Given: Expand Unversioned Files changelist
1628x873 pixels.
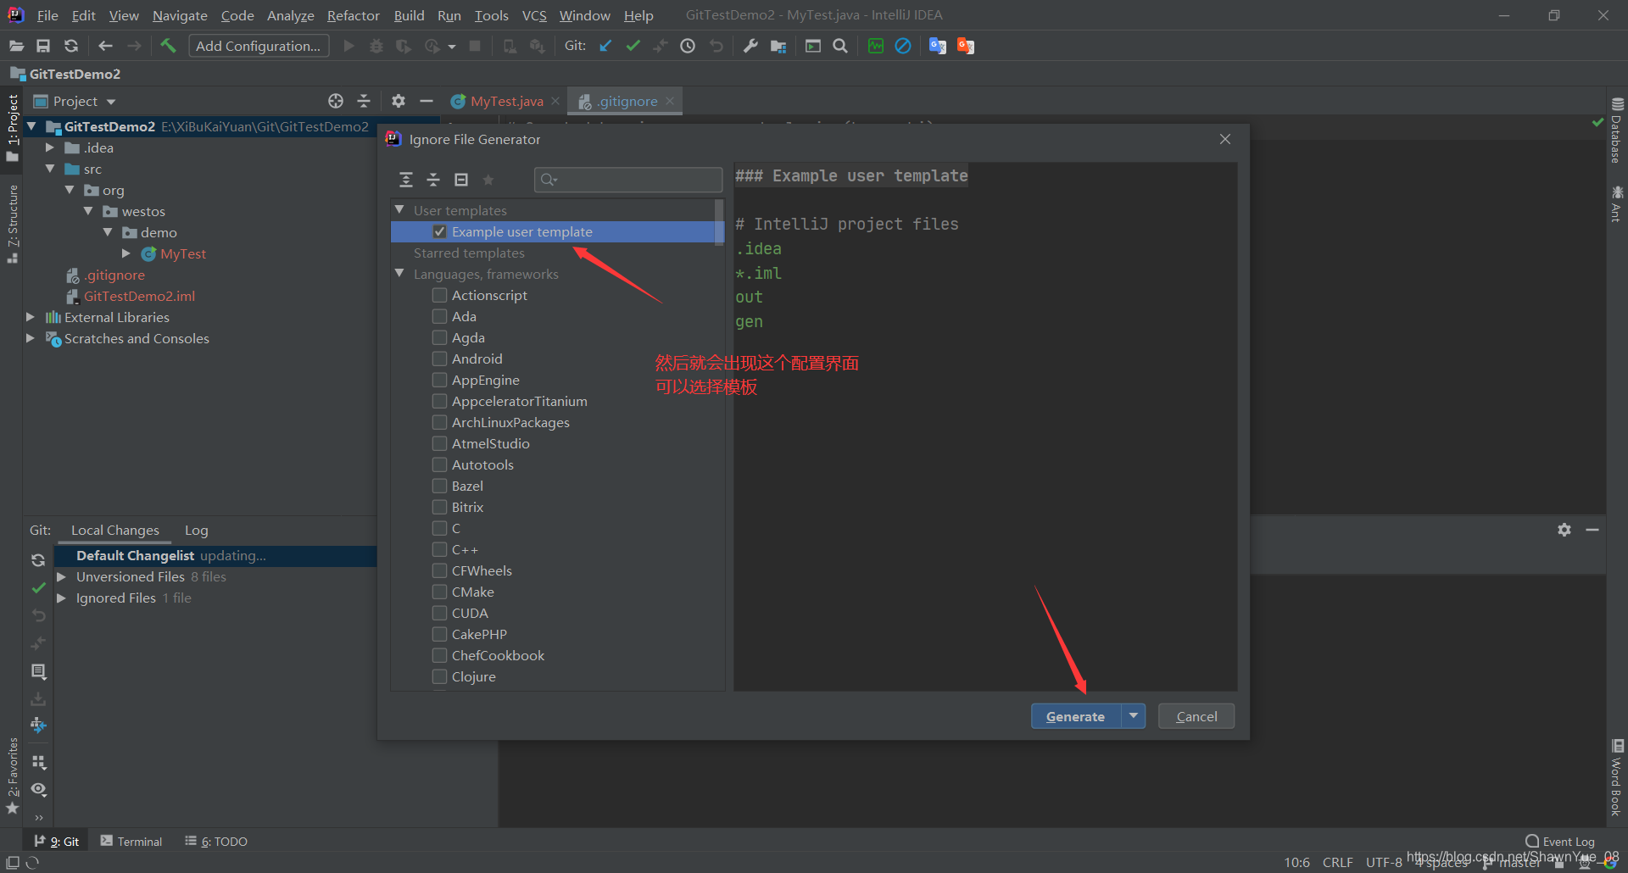Looking at the screenshot, I should point(61,576).
